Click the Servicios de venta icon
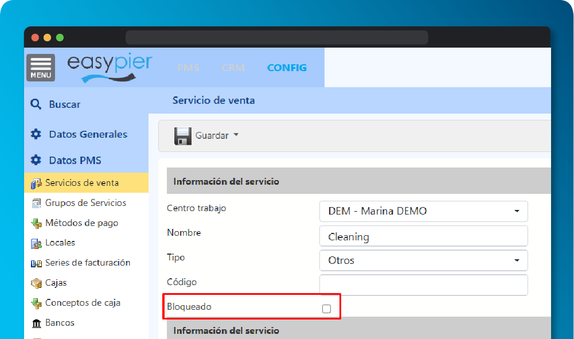This screenshot has width=574, height=339. (x=36, y=183)
